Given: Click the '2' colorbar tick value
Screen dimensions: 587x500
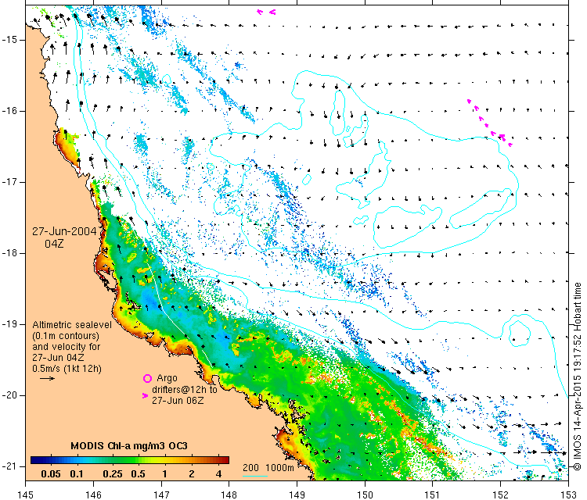Looking at the screenshot, I should (192, 474).
